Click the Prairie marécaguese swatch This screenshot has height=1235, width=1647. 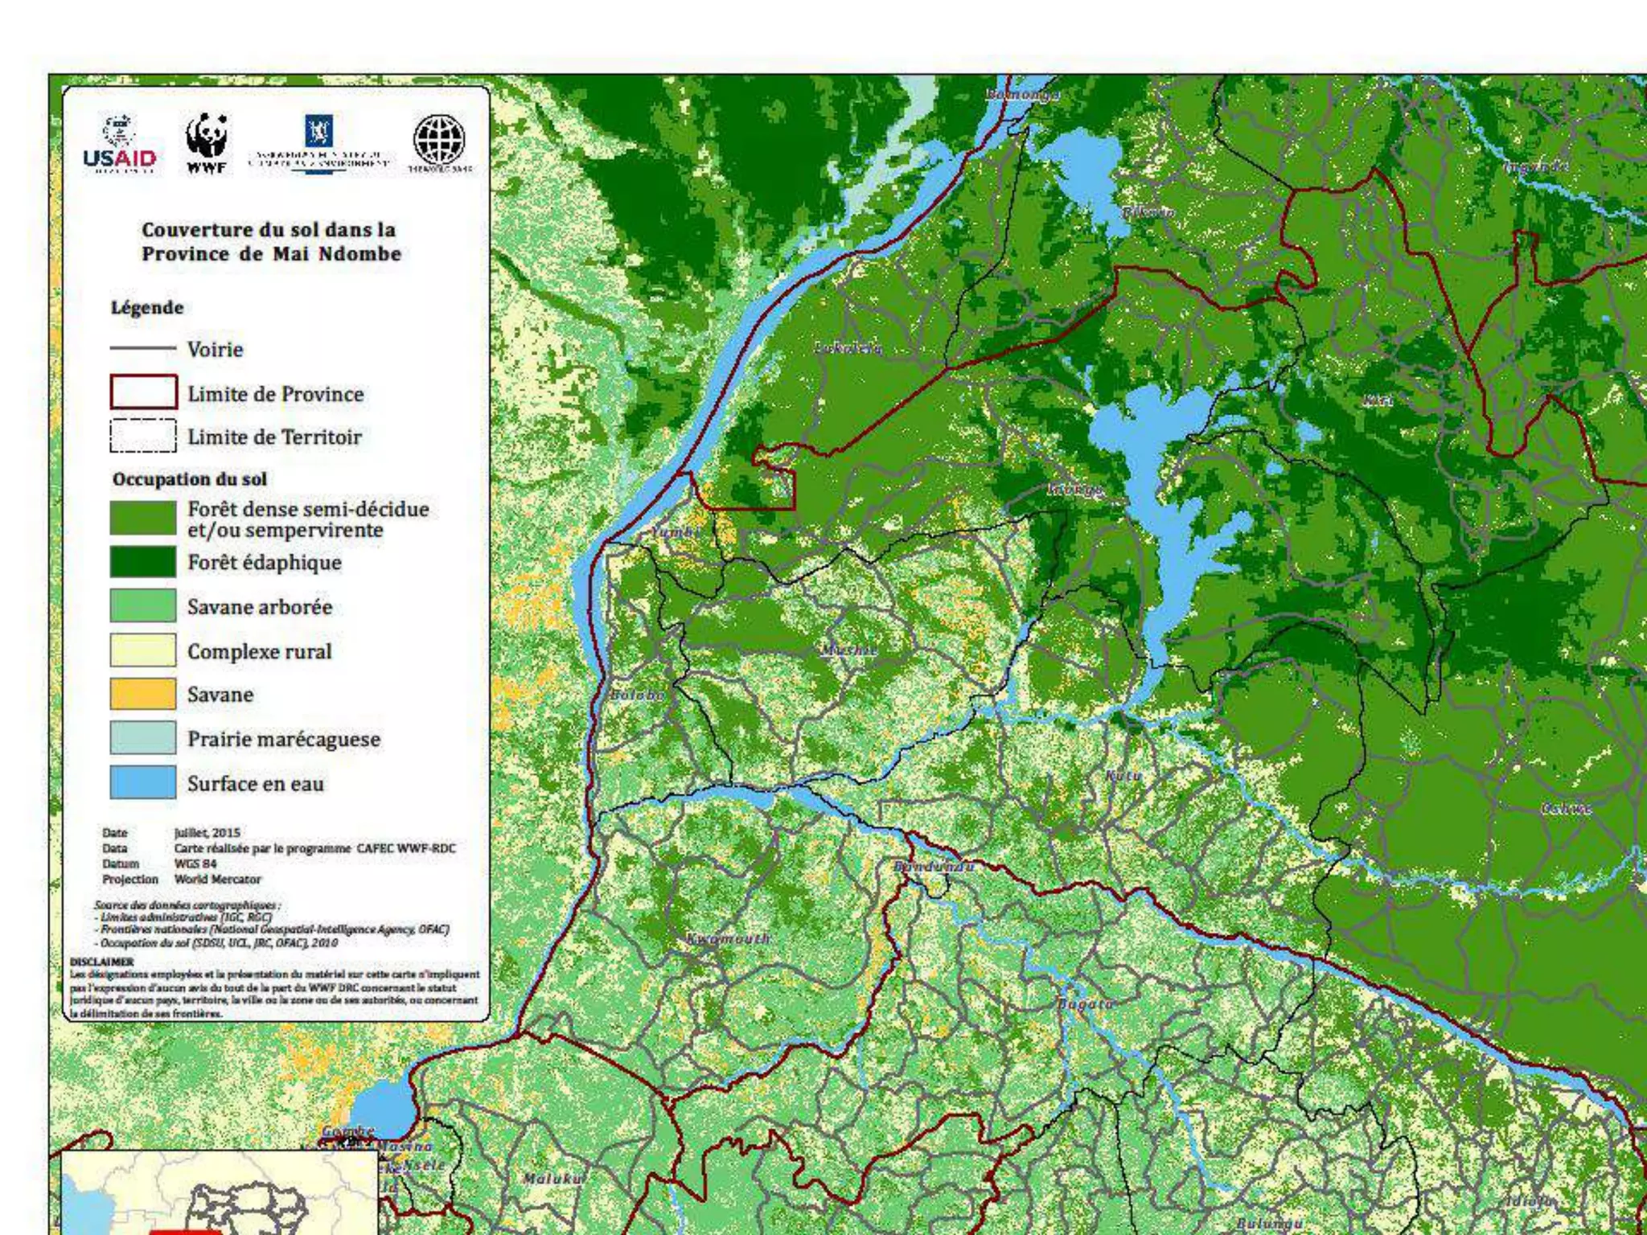143,738
